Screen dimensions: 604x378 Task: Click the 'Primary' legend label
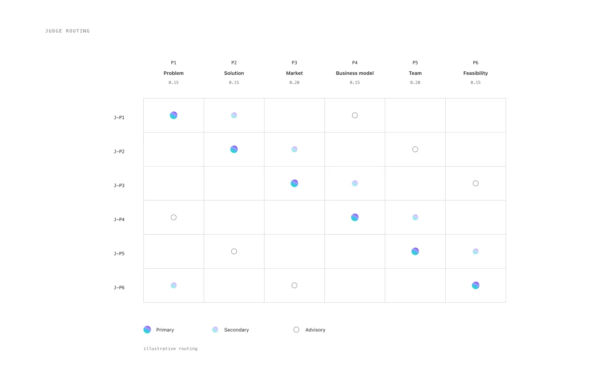(x=165, y=330)
